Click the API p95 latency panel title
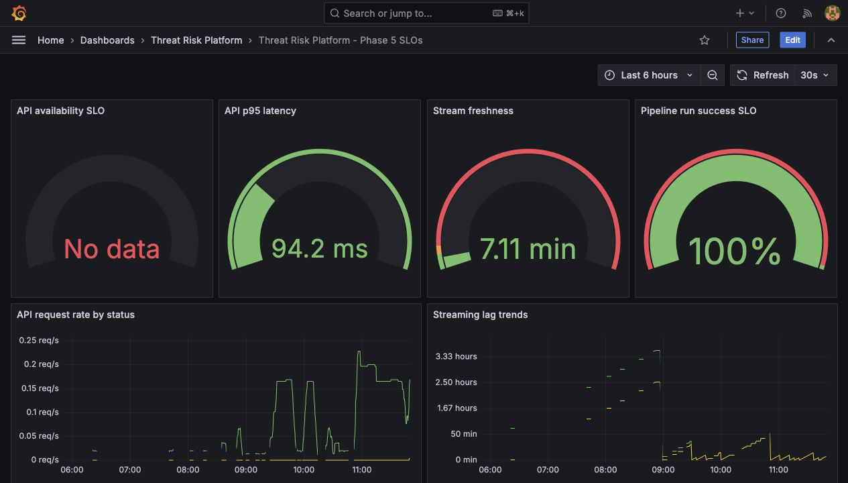This screenshot has width=848, height=483. point(260,111)
